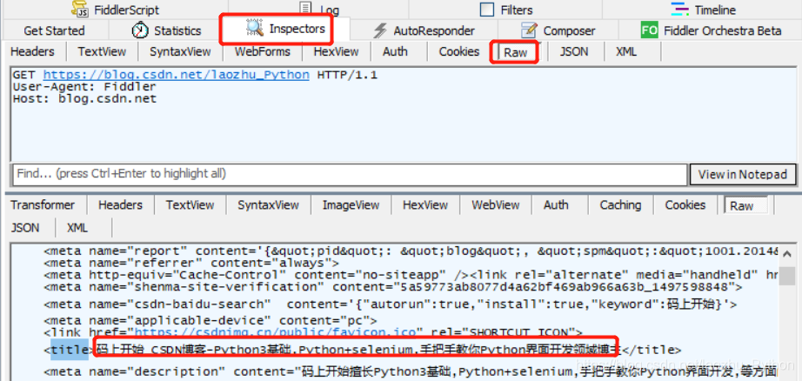
Task: Select response Auth inspector tab
Action: (x=556, y=205)
